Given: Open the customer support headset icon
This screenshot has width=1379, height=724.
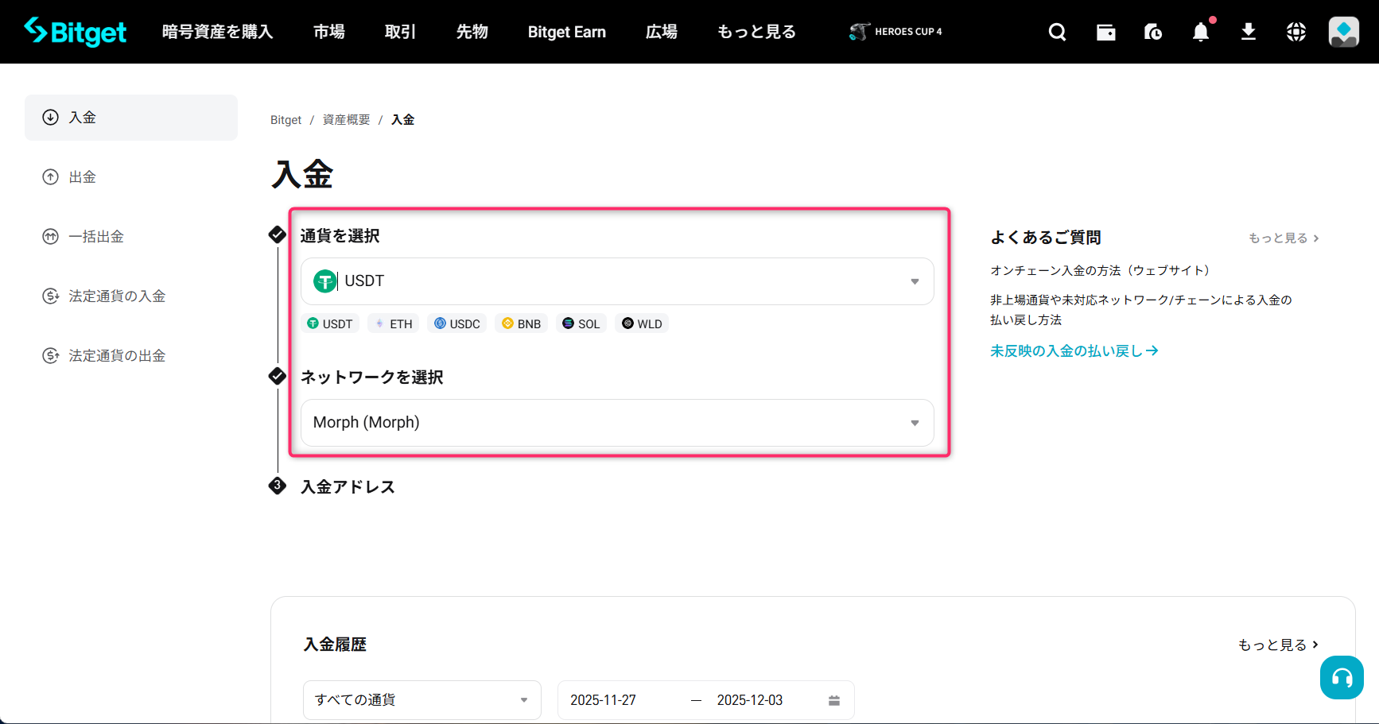Looking at the screenshot, I should 1341,678.
